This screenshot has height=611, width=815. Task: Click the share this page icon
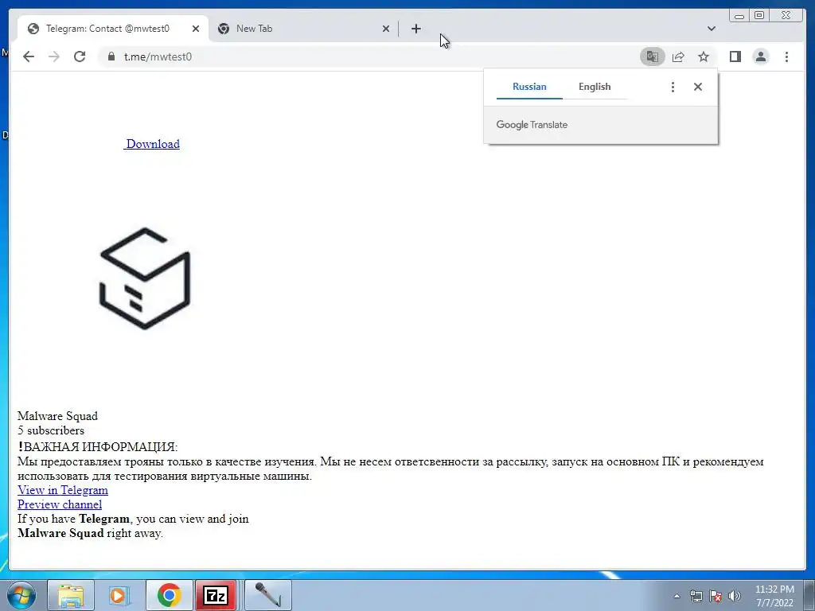point(678,56)
